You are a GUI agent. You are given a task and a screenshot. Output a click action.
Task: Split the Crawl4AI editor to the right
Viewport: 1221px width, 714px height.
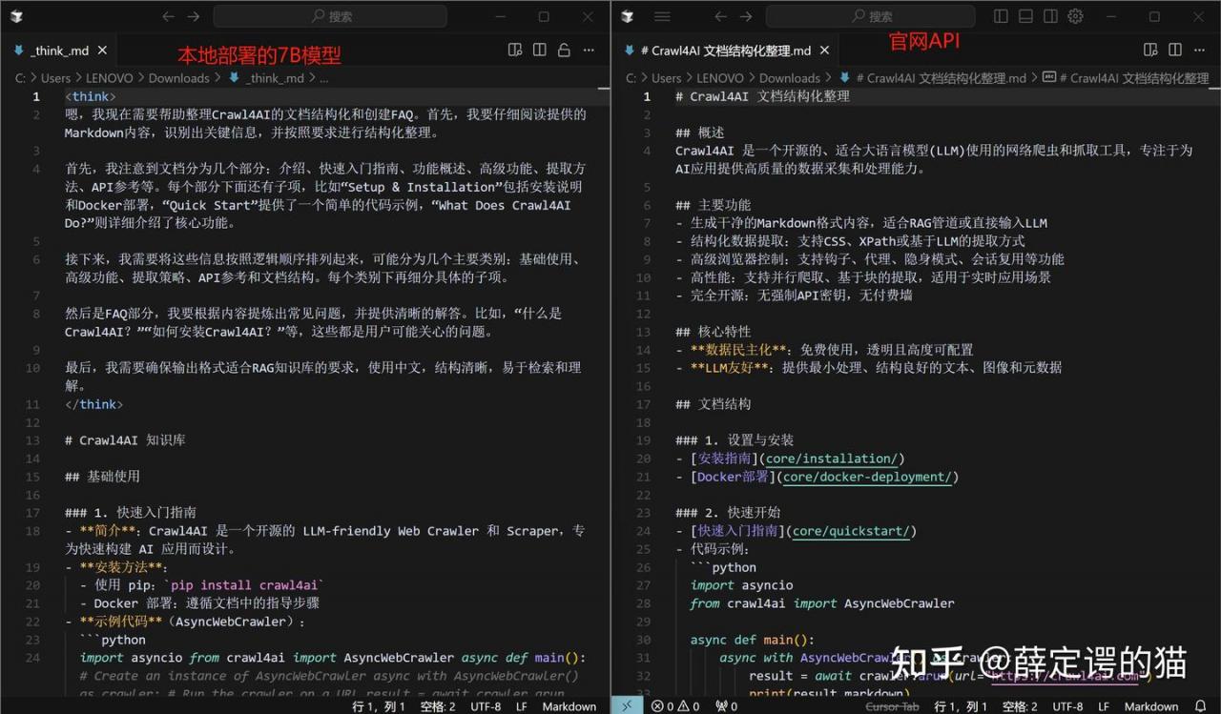click(x=1174, y=50)
